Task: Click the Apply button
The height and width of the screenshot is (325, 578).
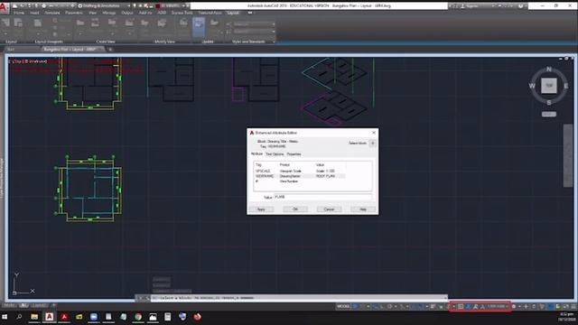Action: pos(261,209)
